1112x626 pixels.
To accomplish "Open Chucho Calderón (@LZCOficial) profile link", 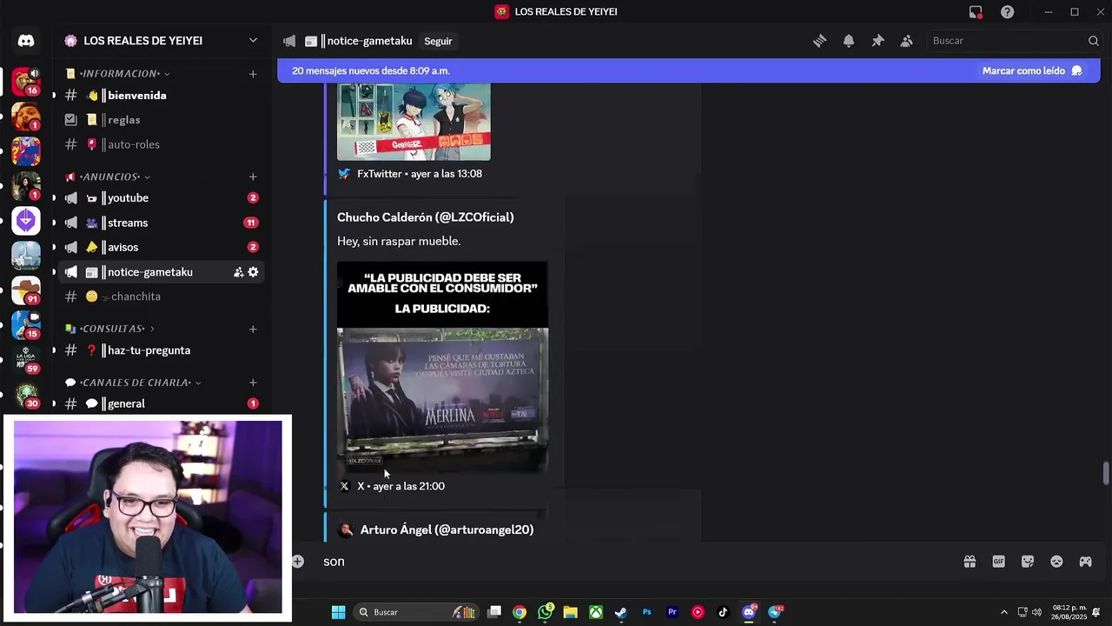I will pos(425,217).
